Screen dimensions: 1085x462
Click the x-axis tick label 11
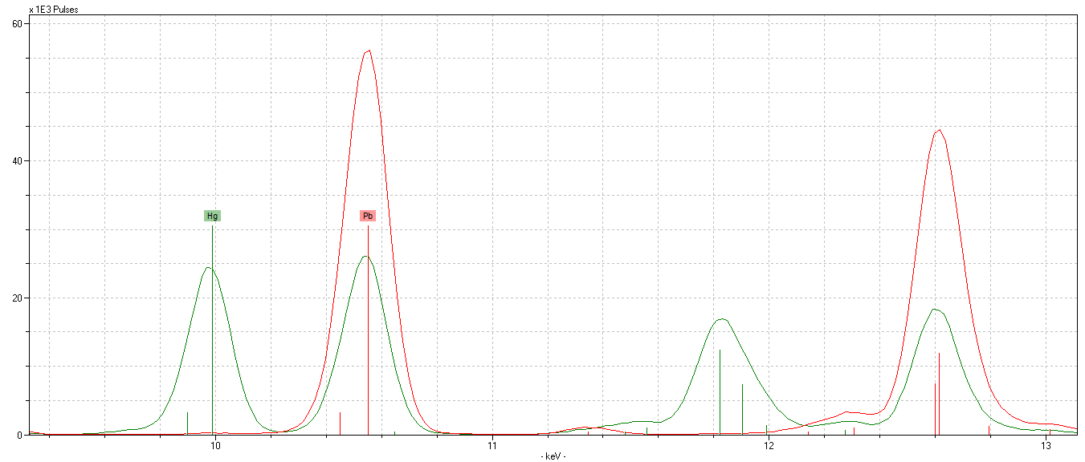492,444
